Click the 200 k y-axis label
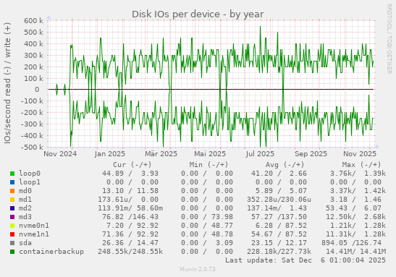 (x=33, y=67)
